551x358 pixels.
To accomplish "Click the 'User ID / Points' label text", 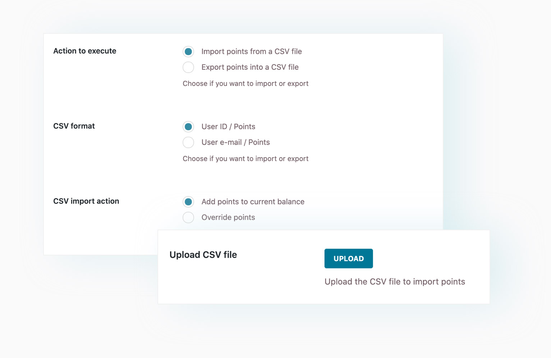I will tap(228, 127).
